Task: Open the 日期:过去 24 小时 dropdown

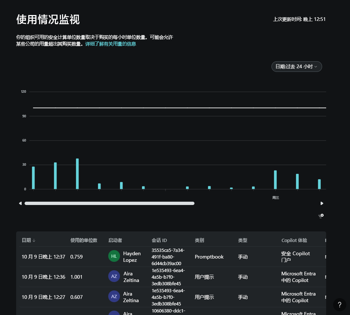Action: [295, 66]
